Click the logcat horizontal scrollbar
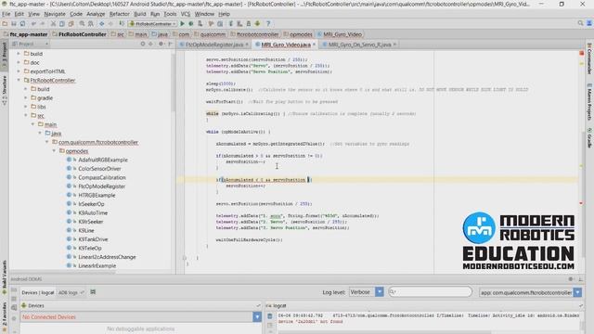The width and height of the screenshot is (594, 334). [x=383, y=332]
